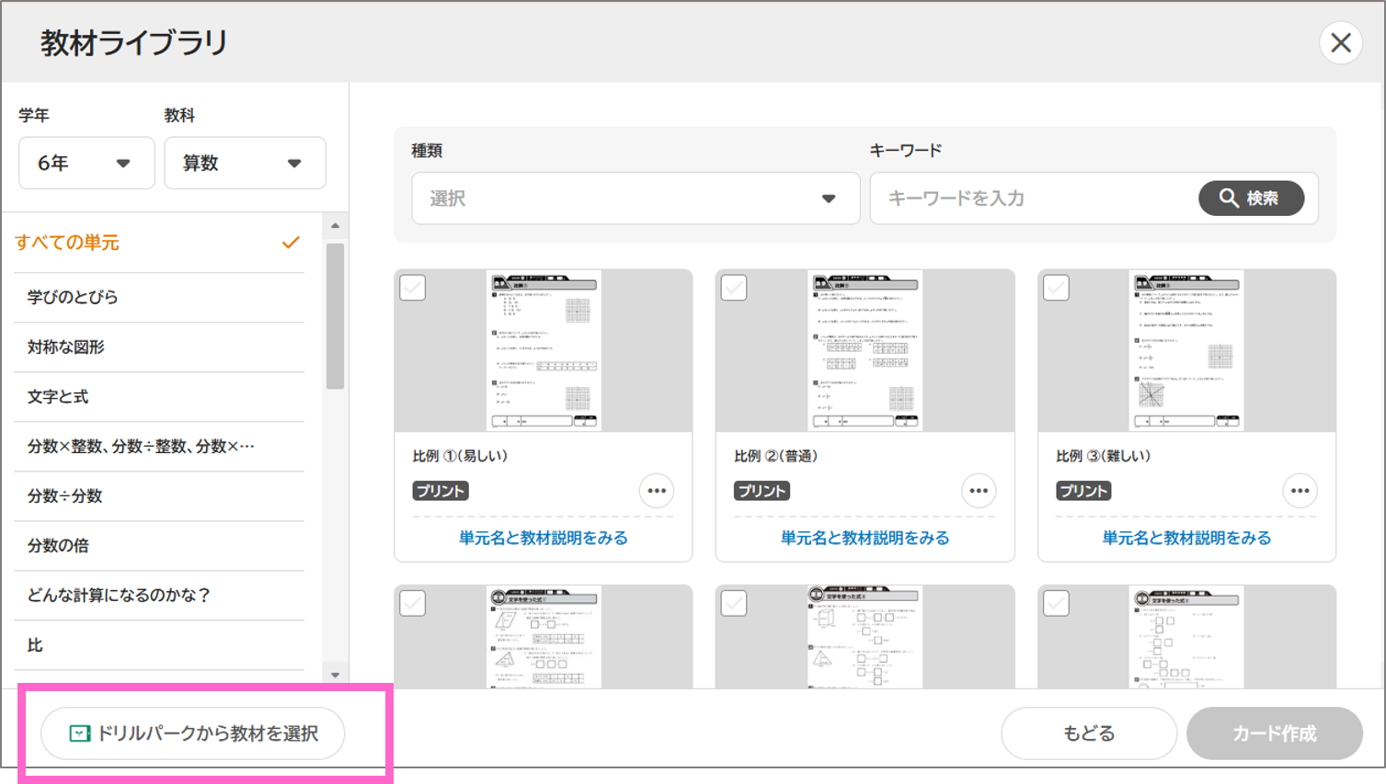Check the 比例 ②(普通) card checkbox
1386x784 pixels.
pyautogui.click(x=734, y=288)
